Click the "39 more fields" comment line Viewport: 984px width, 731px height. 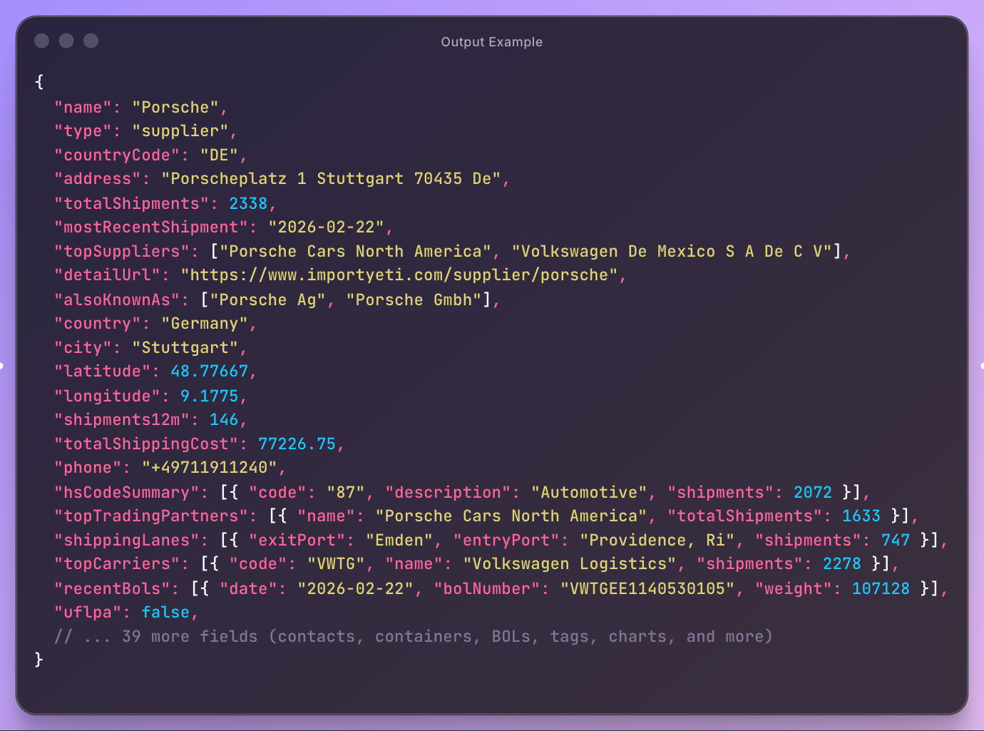[x=414, y=637]
